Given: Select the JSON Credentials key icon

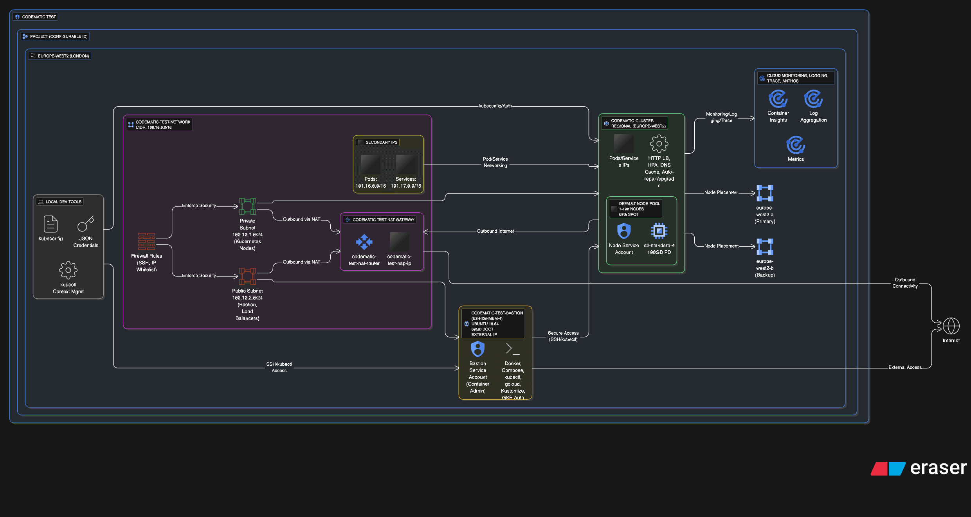Looking at the screenshot, I should tap(86, 224).
